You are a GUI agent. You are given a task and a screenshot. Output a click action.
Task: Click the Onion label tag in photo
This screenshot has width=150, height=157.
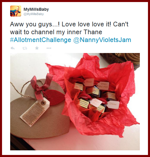pos(113,105)
